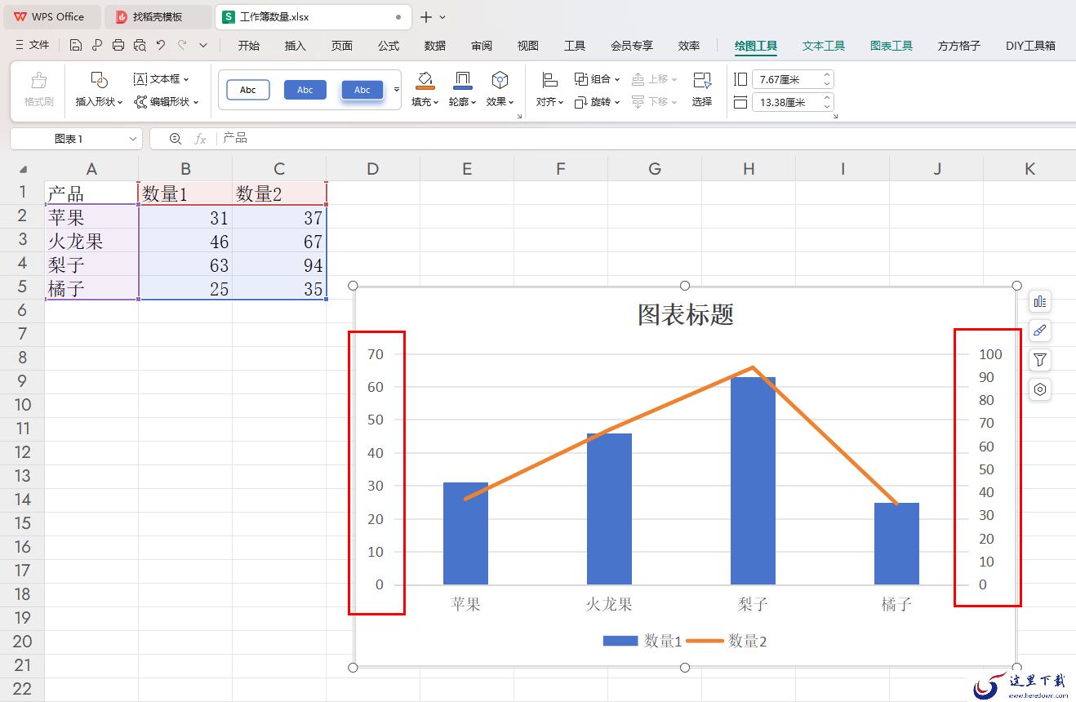
Task: Open the Name Box dropdown showing 图表 1
Action: coord(133,139)
